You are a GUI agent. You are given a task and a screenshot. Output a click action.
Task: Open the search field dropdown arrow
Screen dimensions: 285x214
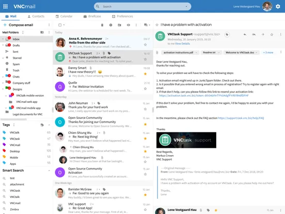(x=186, y=7)
